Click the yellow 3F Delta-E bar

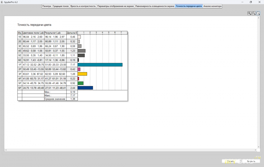[x=82, y=74]
